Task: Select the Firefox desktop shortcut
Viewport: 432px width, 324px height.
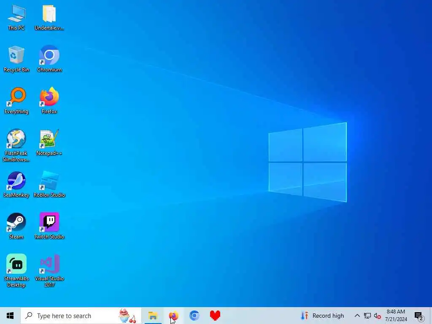Action: point(49,101)
